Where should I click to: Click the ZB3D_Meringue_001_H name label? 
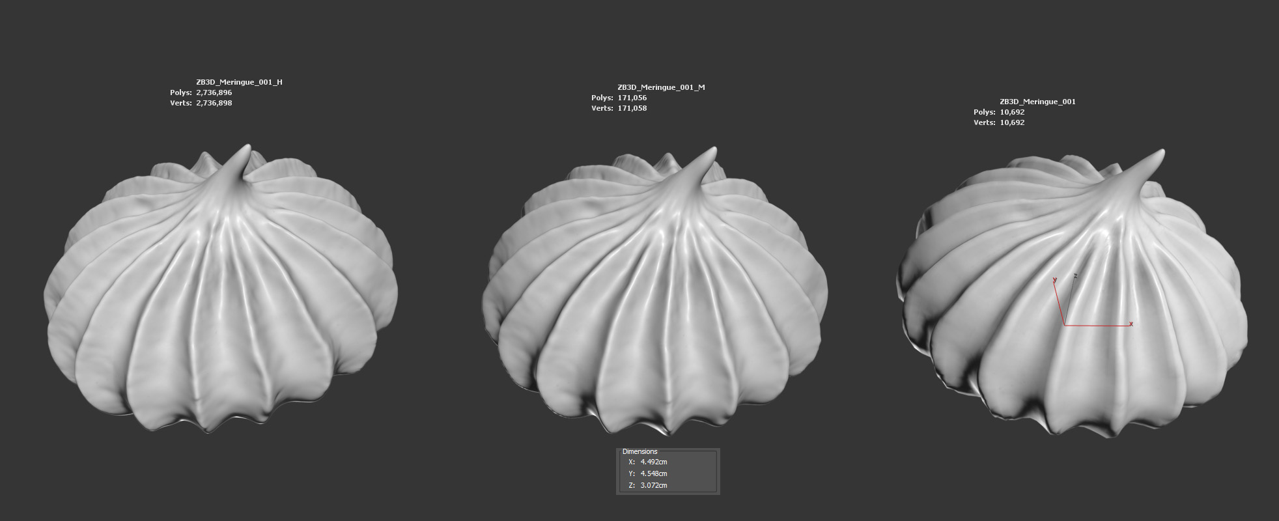239,82
